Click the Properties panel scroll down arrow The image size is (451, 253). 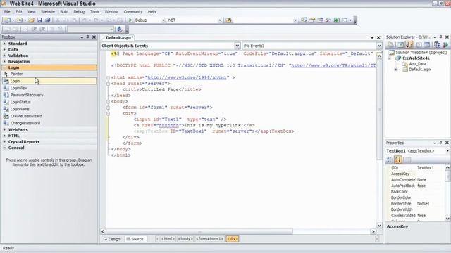447,219
